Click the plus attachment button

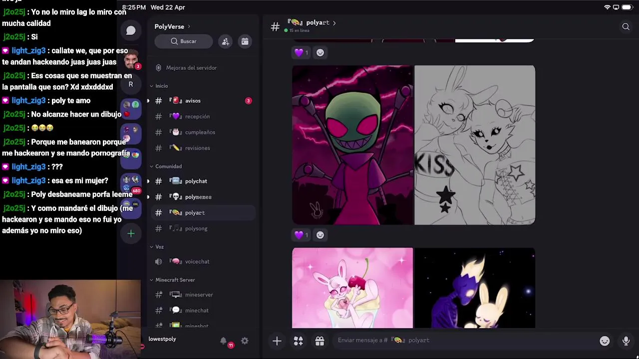tap(277, 341)
